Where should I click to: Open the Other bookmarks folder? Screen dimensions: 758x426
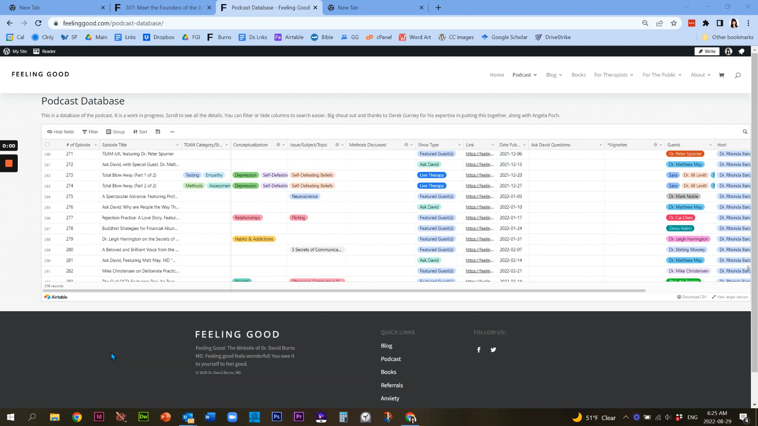(728, 37)
